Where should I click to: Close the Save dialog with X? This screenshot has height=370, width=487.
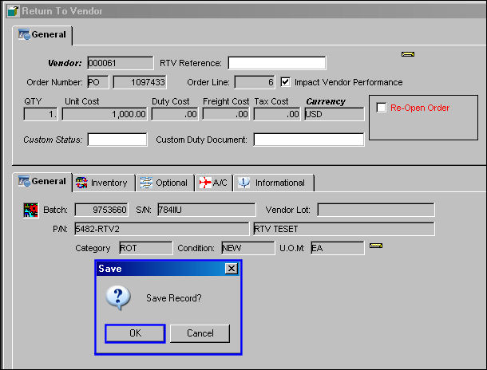(232, 269)
